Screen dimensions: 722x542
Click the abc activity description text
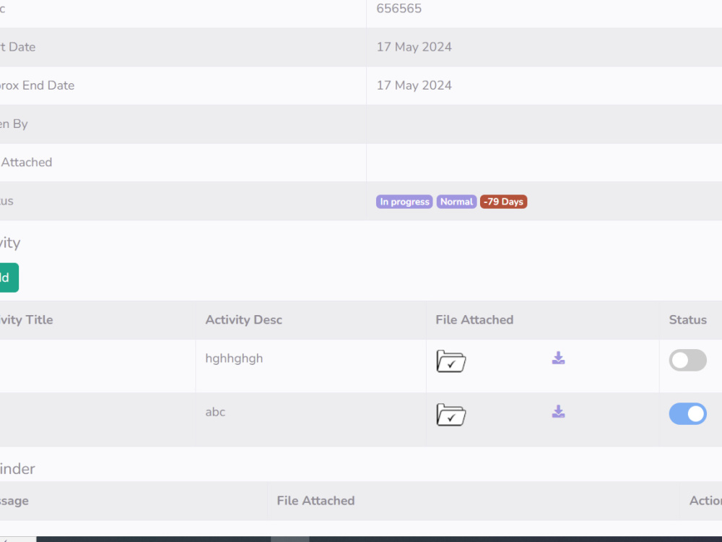(214, 412)
